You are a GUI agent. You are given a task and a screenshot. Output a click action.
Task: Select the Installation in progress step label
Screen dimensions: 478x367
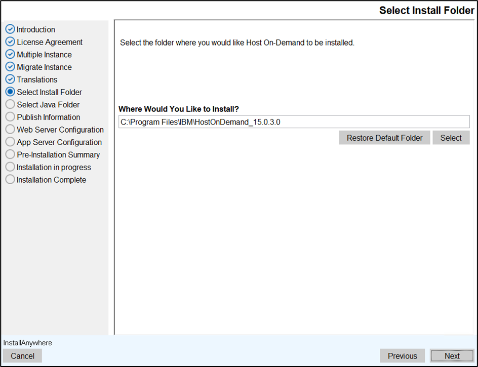coord(54,167)
